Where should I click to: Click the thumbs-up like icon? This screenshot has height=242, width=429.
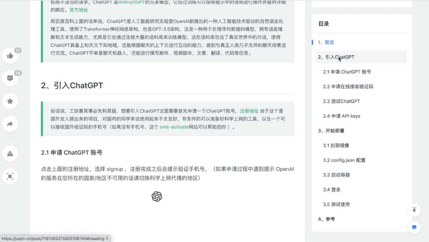pos(10,56)
